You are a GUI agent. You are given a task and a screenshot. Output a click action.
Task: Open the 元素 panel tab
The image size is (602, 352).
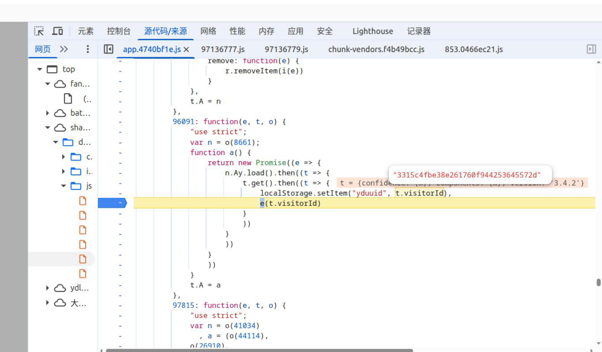(86, 31)
